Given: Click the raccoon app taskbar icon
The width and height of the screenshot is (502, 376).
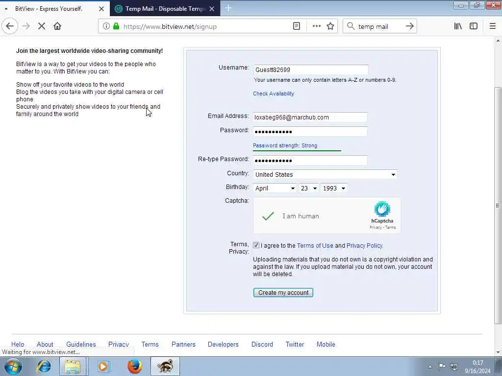Looking at the screenshot, I should point(165,366).
